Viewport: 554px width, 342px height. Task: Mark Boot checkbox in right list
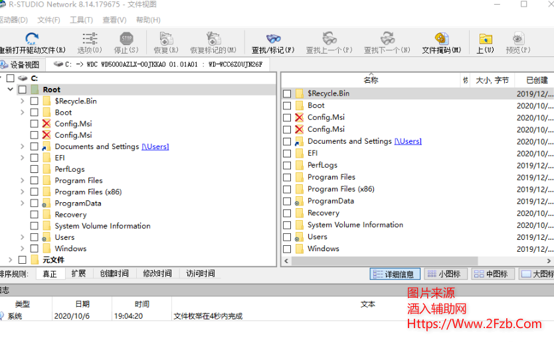[287, 105]
